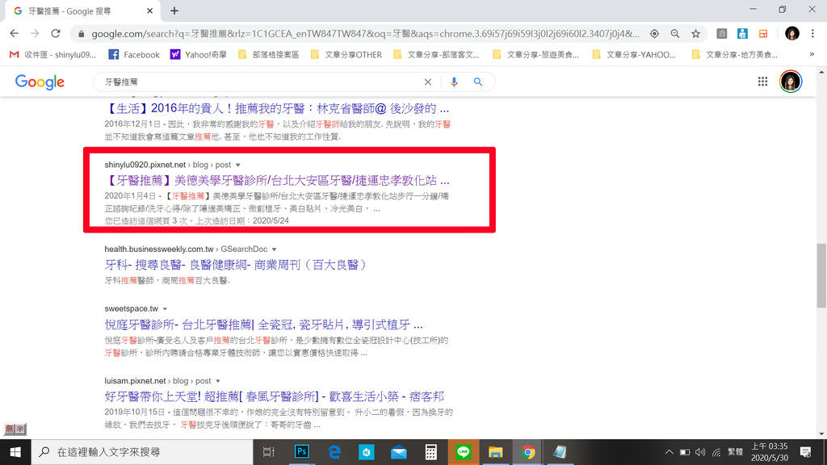The height and width of the screenshot is (465, 827).
Task: Bookmark this page with the star icon
Action: [695, 34]
